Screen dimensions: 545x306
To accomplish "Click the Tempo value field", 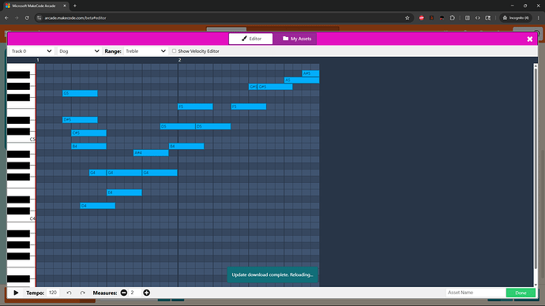I will pos(53,293).
